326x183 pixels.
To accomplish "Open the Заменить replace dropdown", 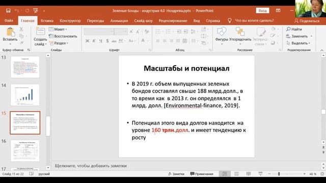I will click(x=299, y=36).
